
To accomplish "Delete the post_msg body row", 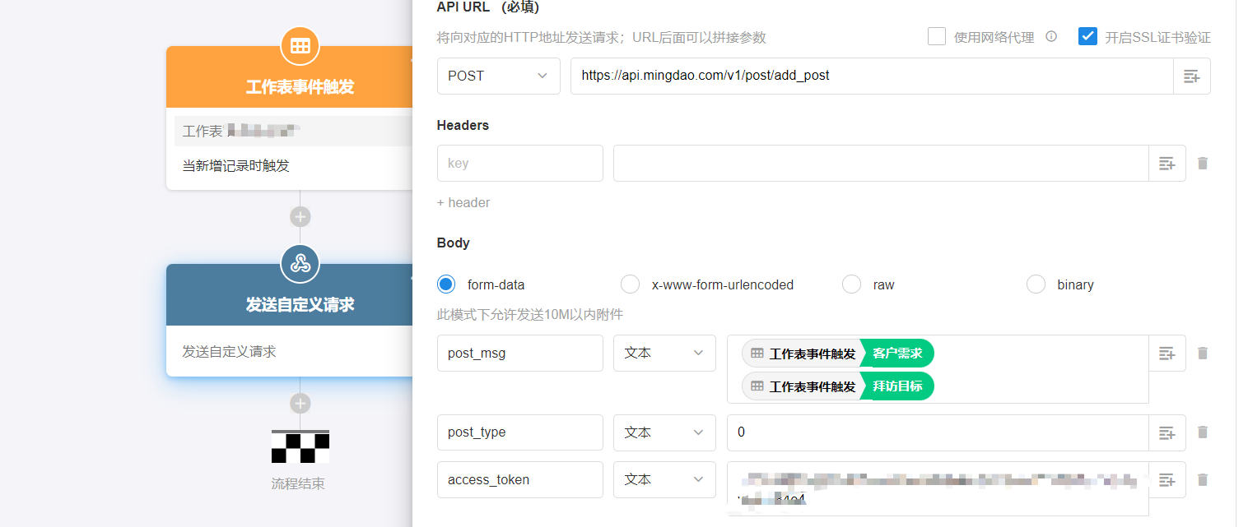I will [x=1203, y=354].
